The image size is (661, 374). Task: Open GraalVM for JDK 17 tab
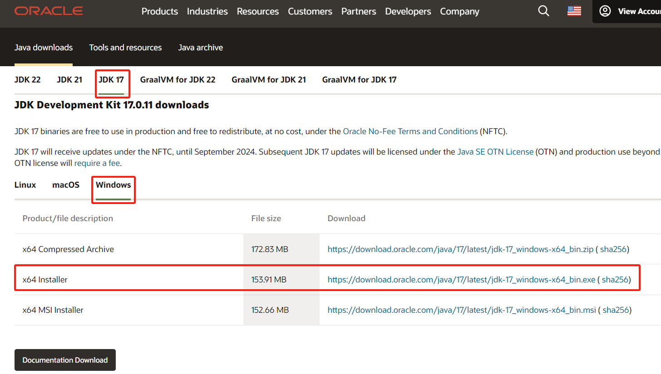pyautogui.click(x=359, y=80)
